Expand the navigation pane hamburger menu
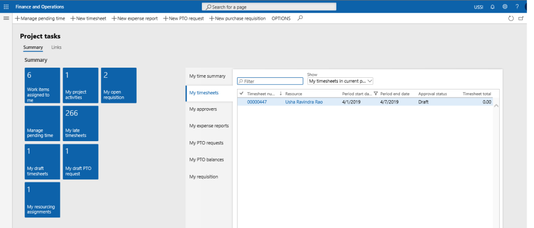 point(6,18)
